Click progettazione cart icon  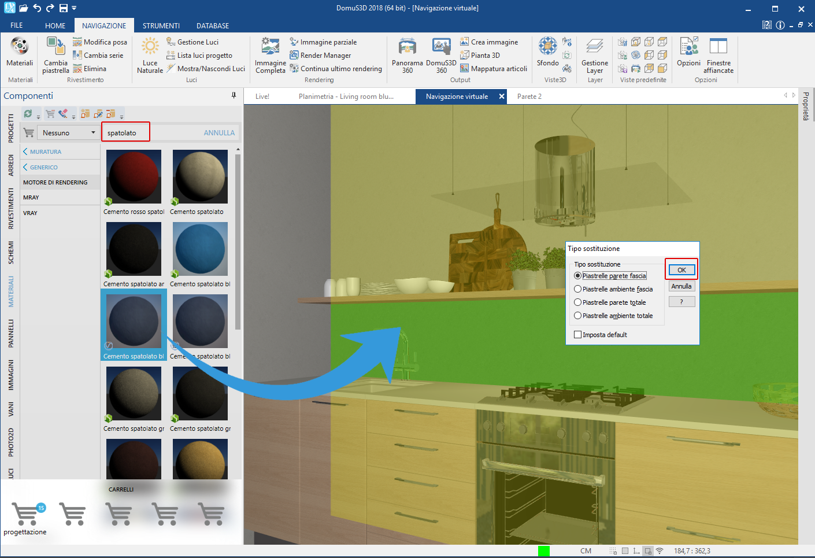coord(25,513)
